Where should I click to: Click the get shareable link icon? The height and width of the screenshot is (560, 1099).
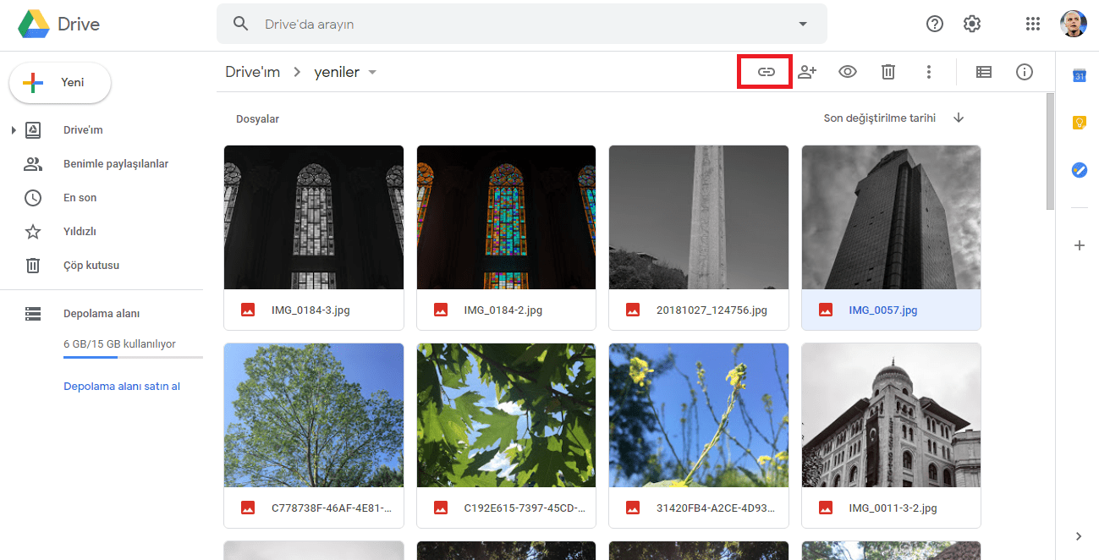point(766,72)
